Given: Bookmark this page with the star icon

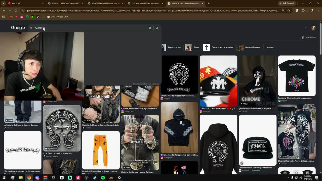Looking at the screenshot, I should click(x=289, y=11).
